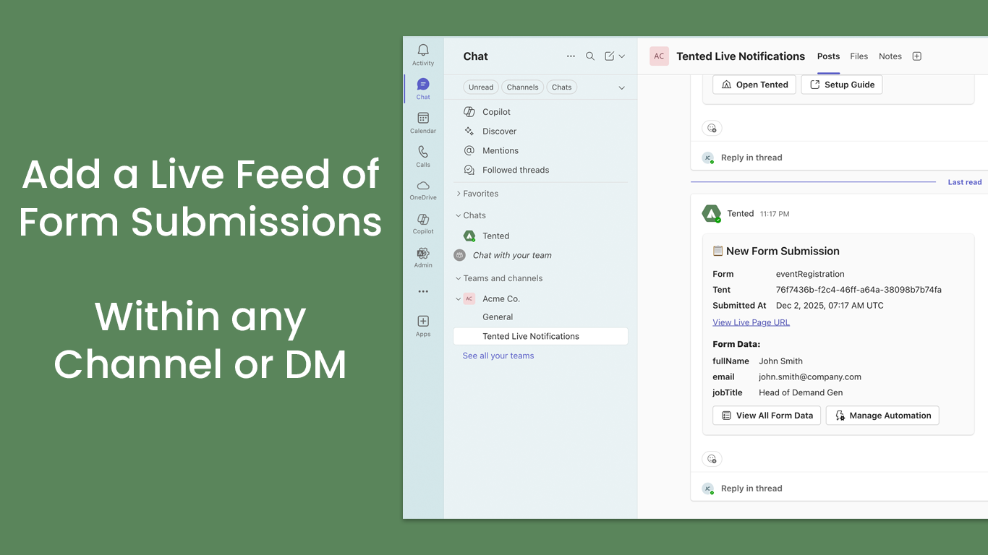Select the Channels filter pill
This screenshot has height=555, width=988.
pos(522,87)
